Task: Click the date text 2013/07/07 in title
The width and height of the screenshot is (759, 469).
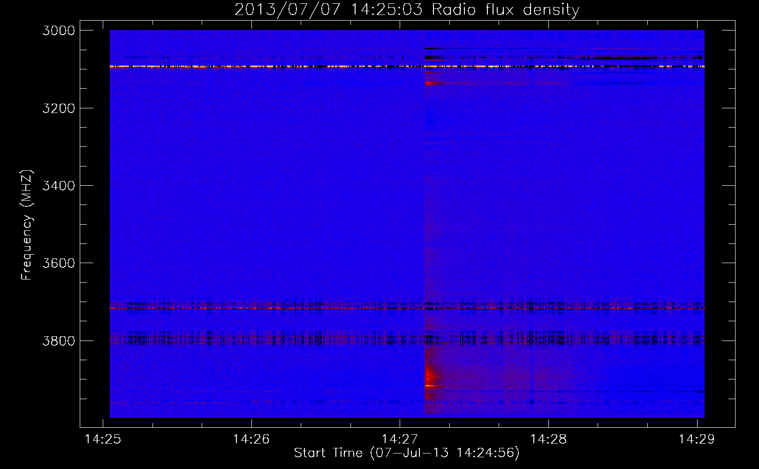Action: (287, 9)
